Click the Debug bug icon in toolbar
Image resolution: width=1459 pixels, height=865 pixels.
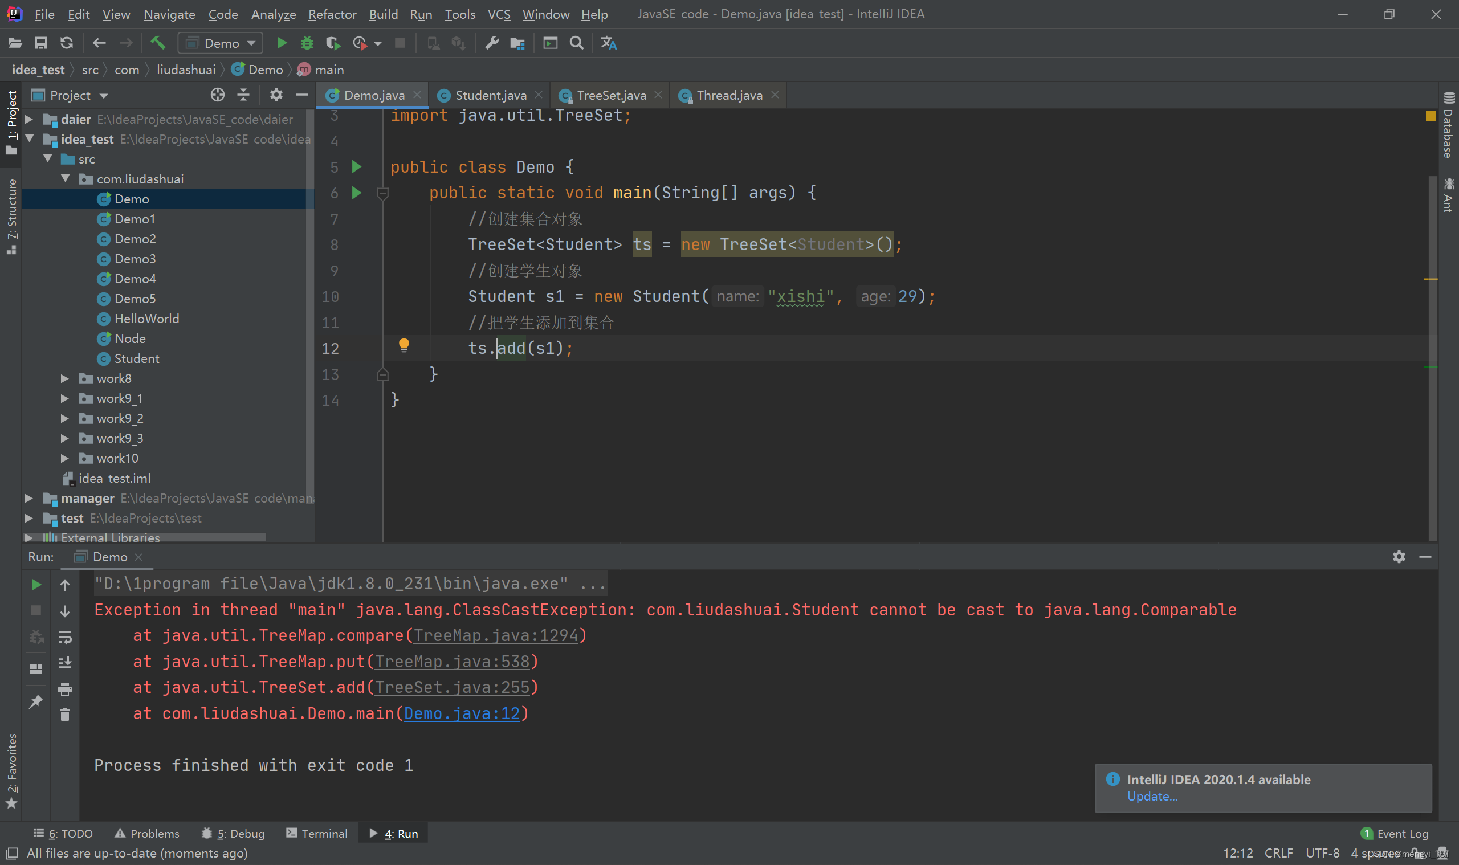307,43
